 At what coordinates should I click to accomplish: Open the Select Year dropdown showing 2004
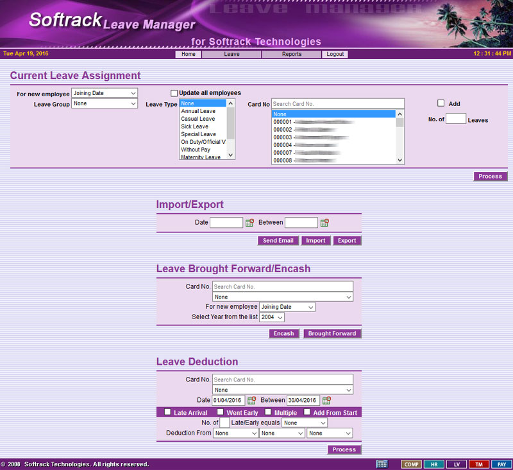(272, 317)
